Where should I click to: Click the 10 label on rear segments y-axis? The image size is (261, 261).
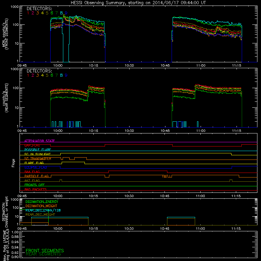17,108
